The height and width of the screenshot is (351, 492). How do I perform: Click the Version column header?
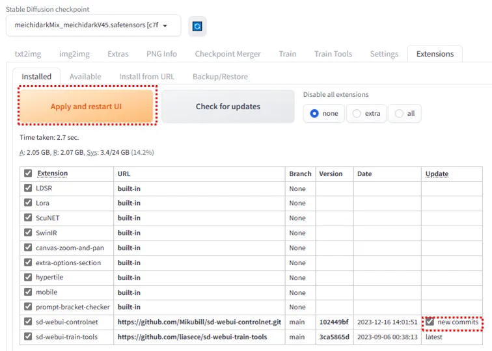click(331, 174)
